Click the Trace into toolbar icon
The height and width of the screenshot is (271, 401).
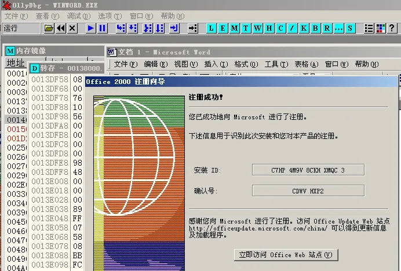148,28
